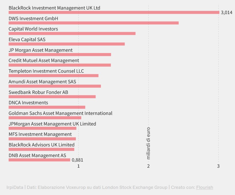235x195 pixels.
Task: Click the x-axis tick label 2
Action: pyautogui.click(x=149, y=166)
